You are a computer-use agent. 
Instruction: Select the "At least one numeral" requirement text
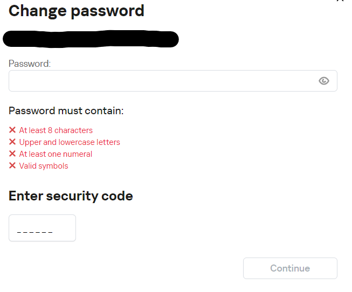56,154
